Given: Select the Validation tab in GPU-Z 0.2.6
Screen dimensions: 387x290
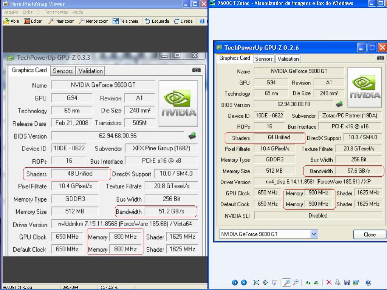Looking at the screenshot, I should click(288, 59).
